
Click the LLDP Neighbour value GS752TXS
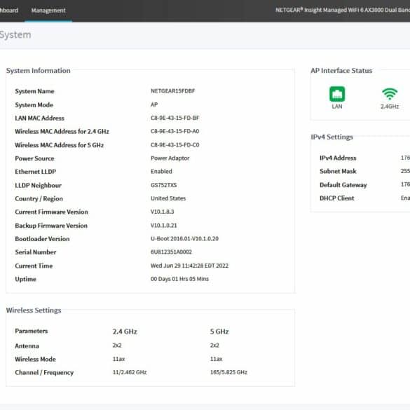click(164, 185)
